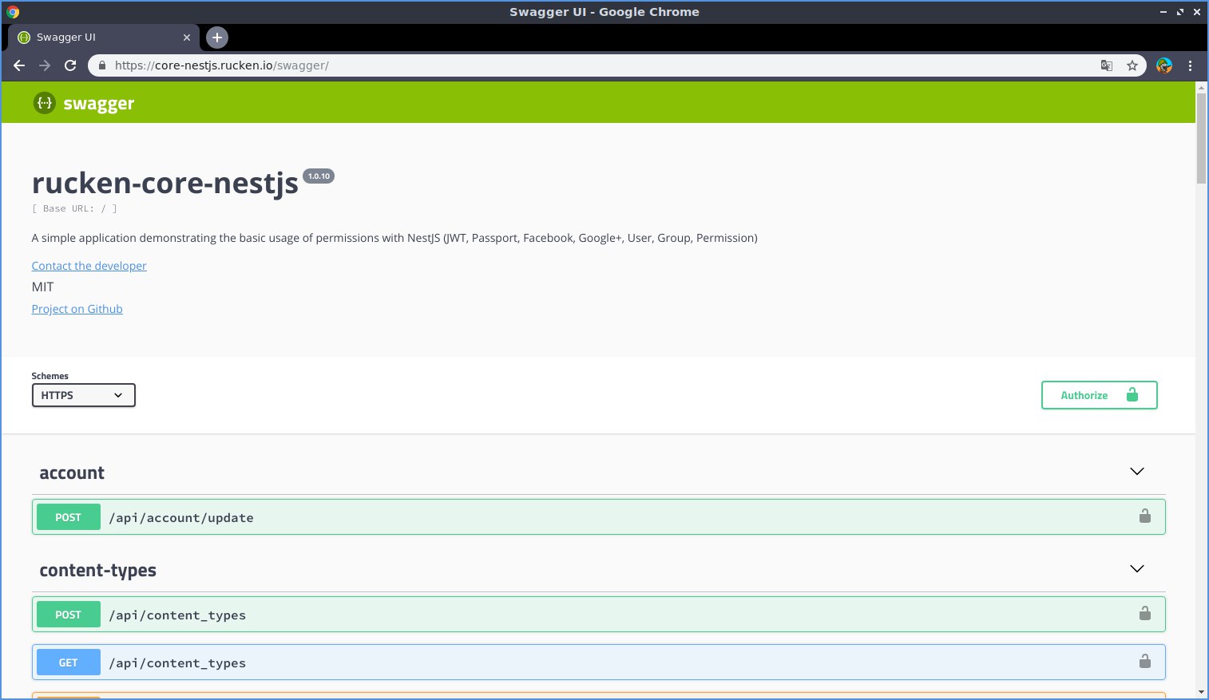Viewport: 1209px width, 700px height.
Task: Close the Swagger UI tab
Action: click(187, 38)
